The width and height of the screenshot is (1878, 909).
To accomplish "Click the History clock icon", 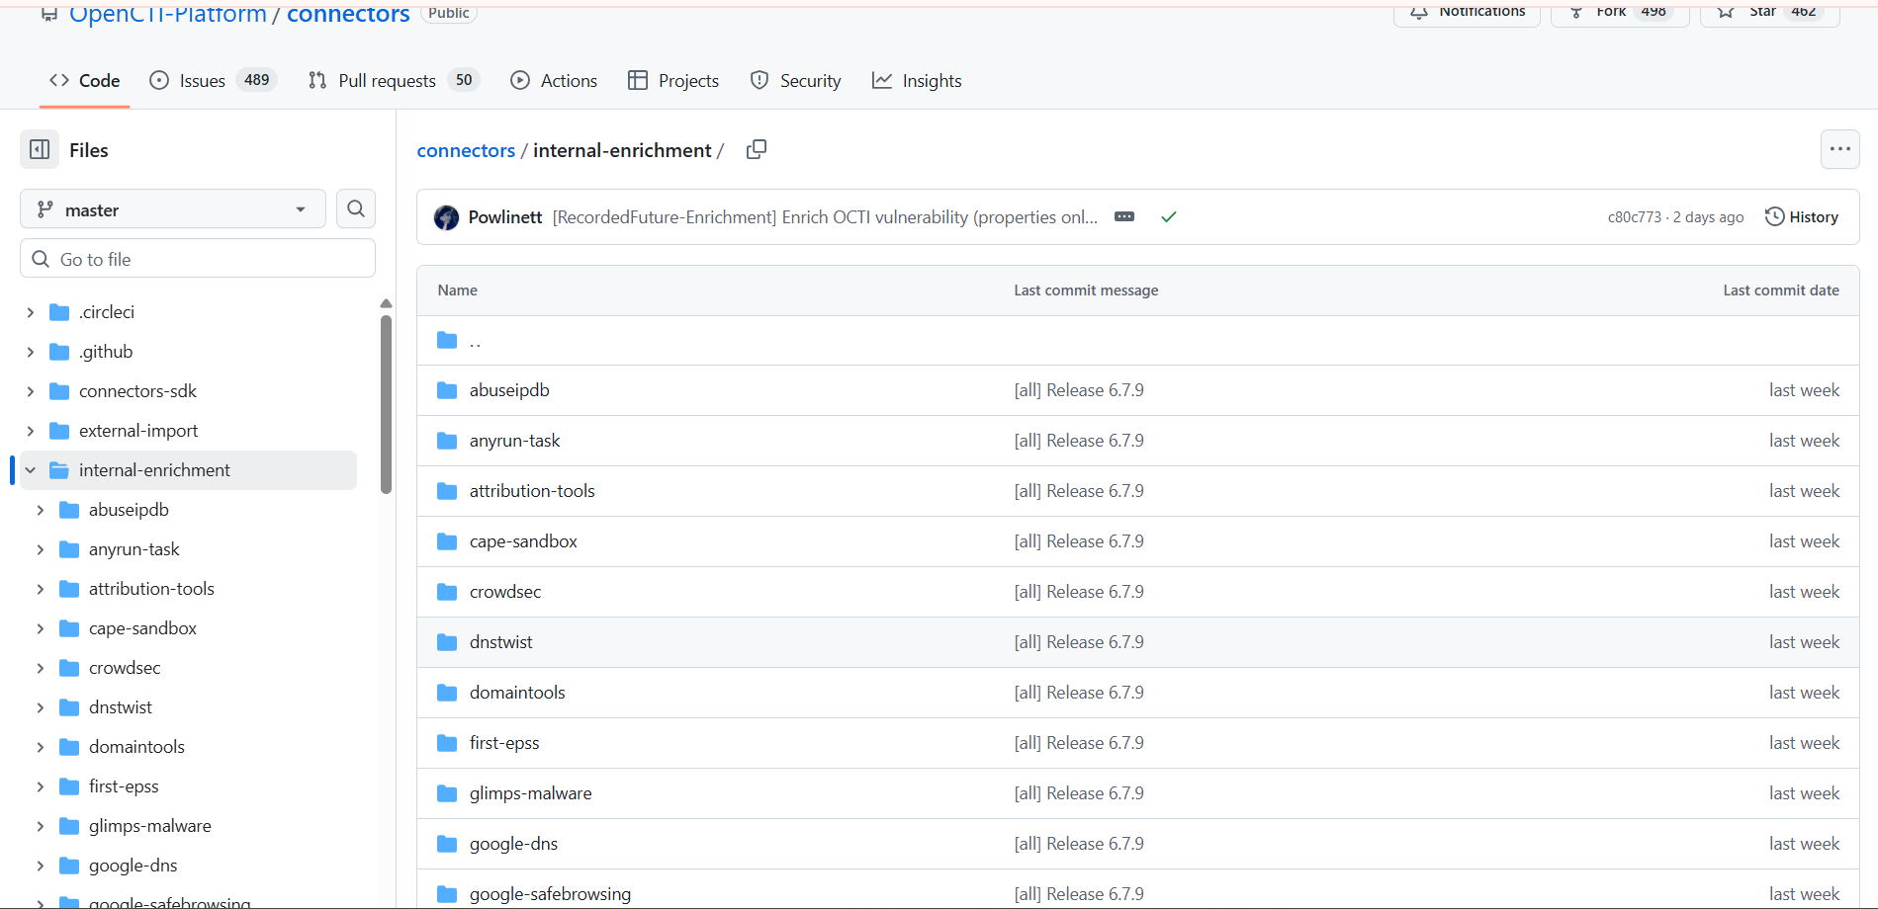I will tap(1775, 216).
